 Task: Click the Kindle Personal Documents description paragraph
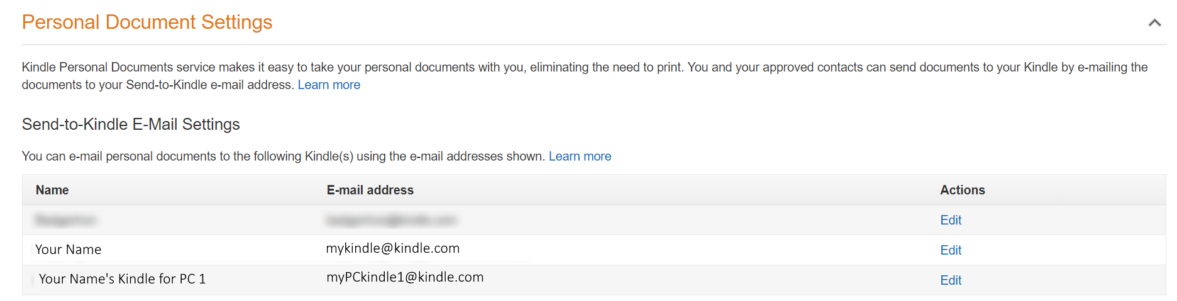[585, 76]
